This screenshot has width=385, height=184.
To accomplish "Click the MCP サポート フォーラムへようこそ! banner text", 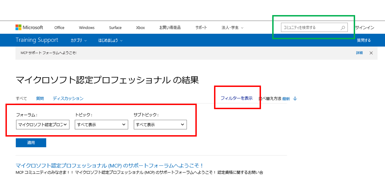I will (49, 53).
